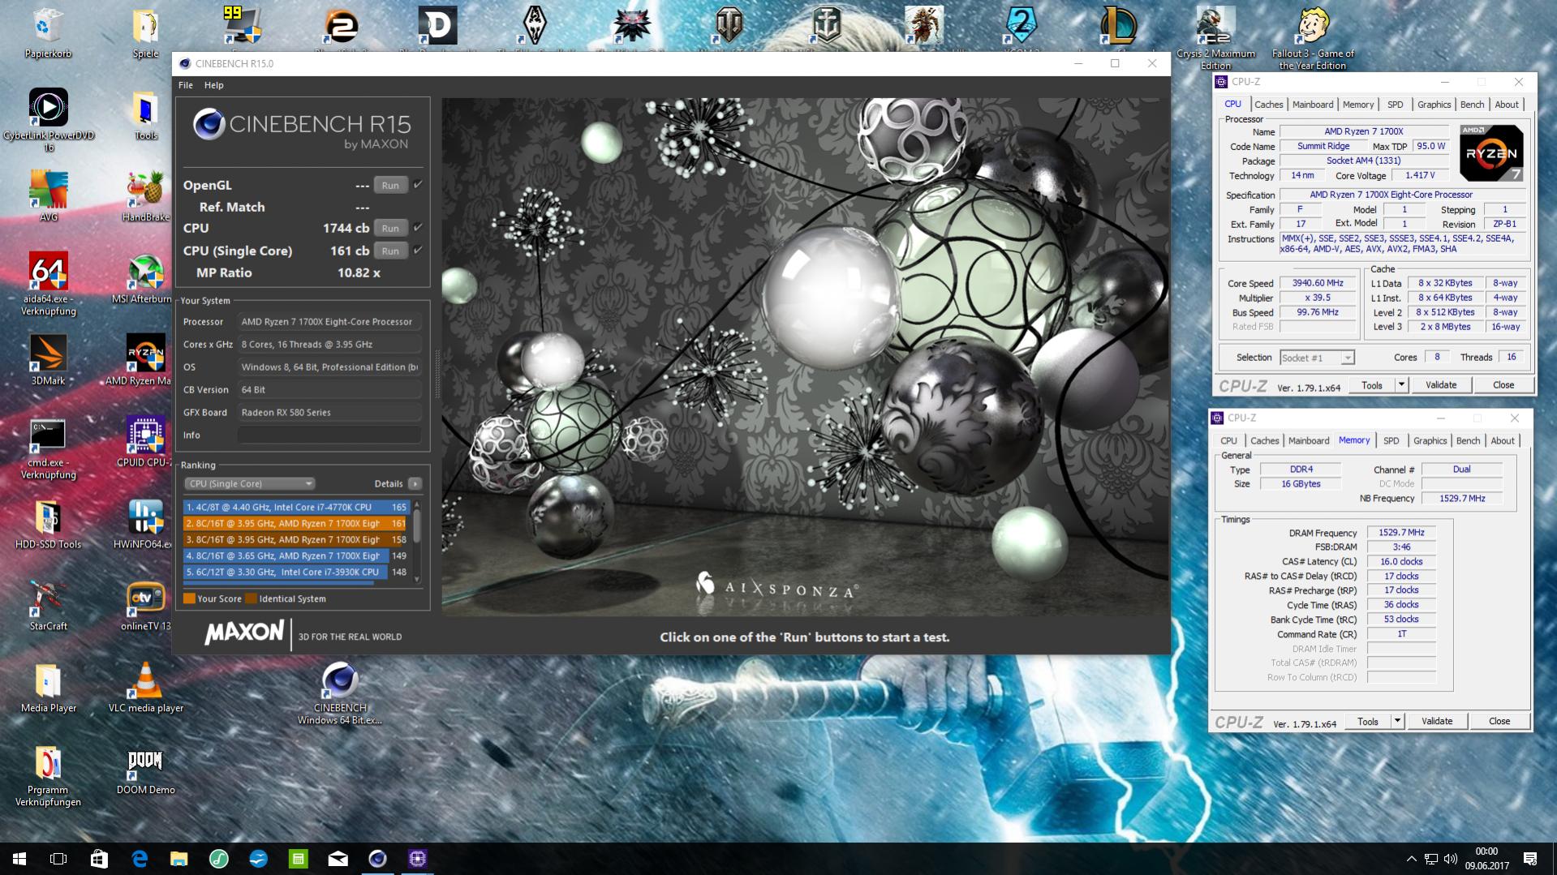Click the Info field in Your System
The image size is (1557, 875).
coord(329,435)
